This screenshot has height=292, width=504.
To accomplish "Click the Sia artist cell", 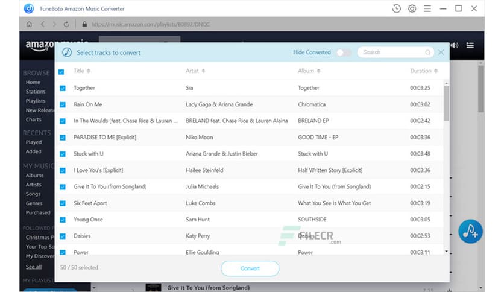I will 189,88.
